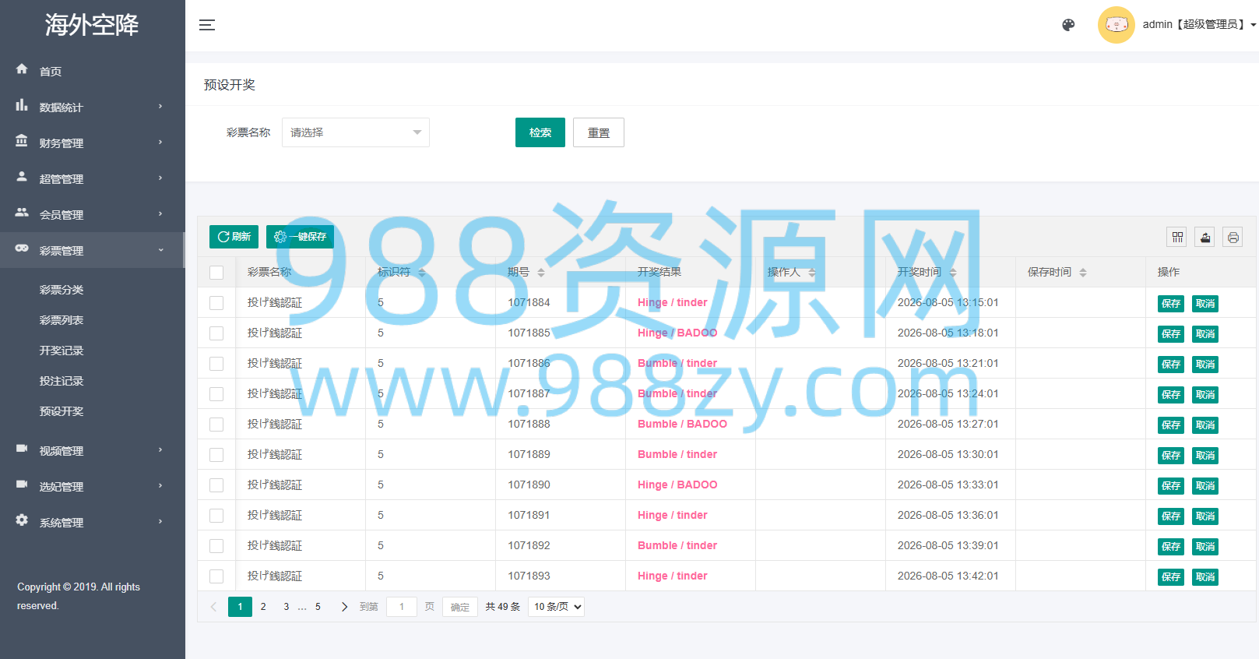The height and width of the screenshot is (659, 1259).
Task: Sort by 开奖时间 column arrows
Action: point(953,273)
